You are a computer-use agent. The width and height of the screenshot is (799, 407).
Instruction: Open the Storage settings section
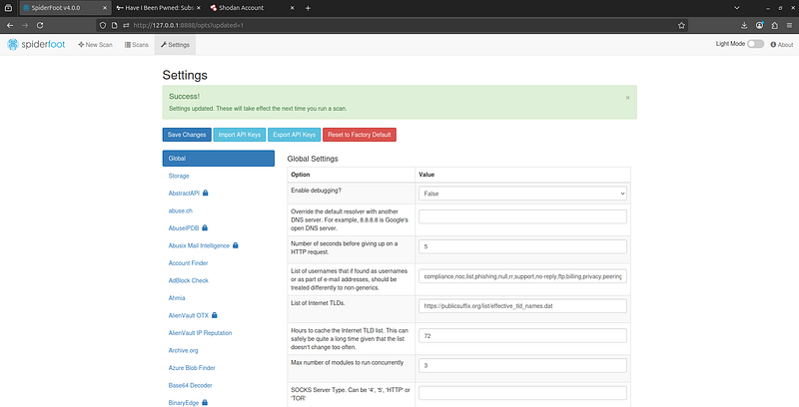click(x=179, y=176)
